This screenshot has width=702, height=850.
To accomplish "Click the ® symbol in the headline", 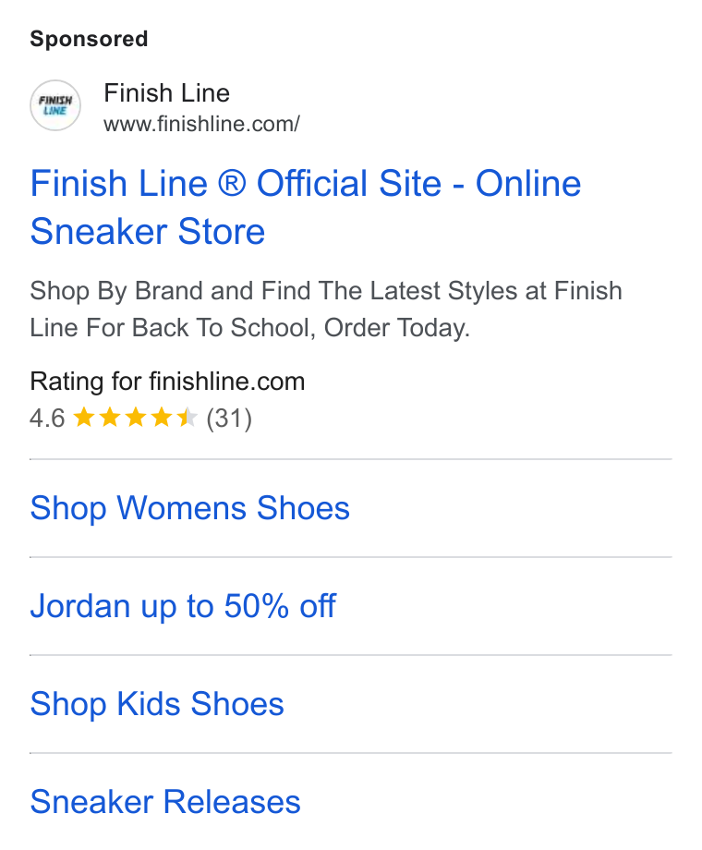I will [x=232, y=183].
